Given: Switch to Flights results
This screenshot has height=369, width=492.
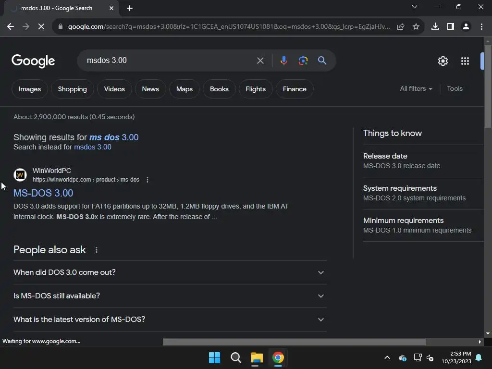Looking at the screenshot, I should pos(256,89).
